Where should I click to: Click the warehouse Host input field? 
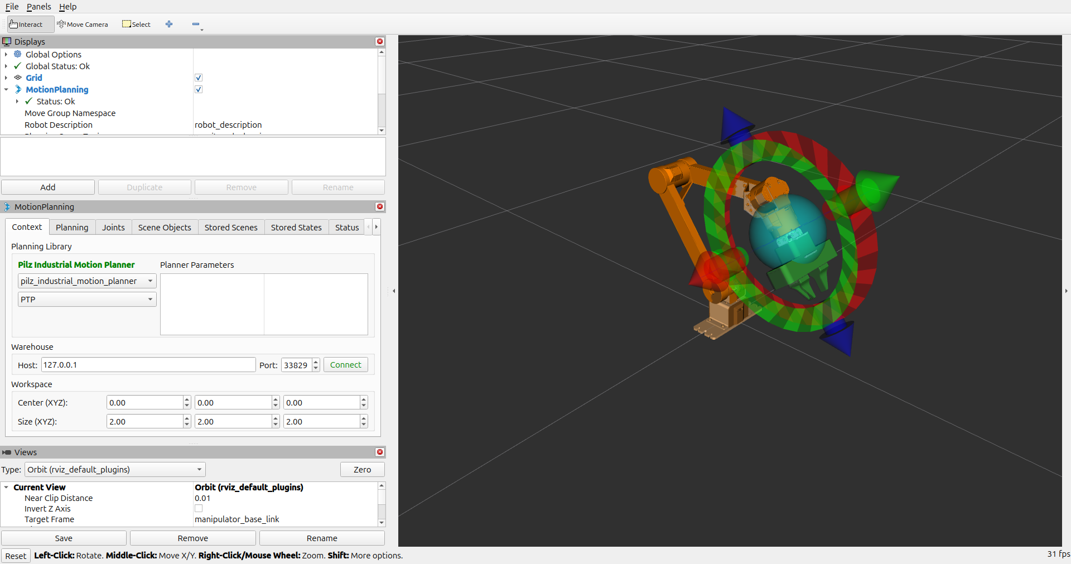(x=148, y=365)
